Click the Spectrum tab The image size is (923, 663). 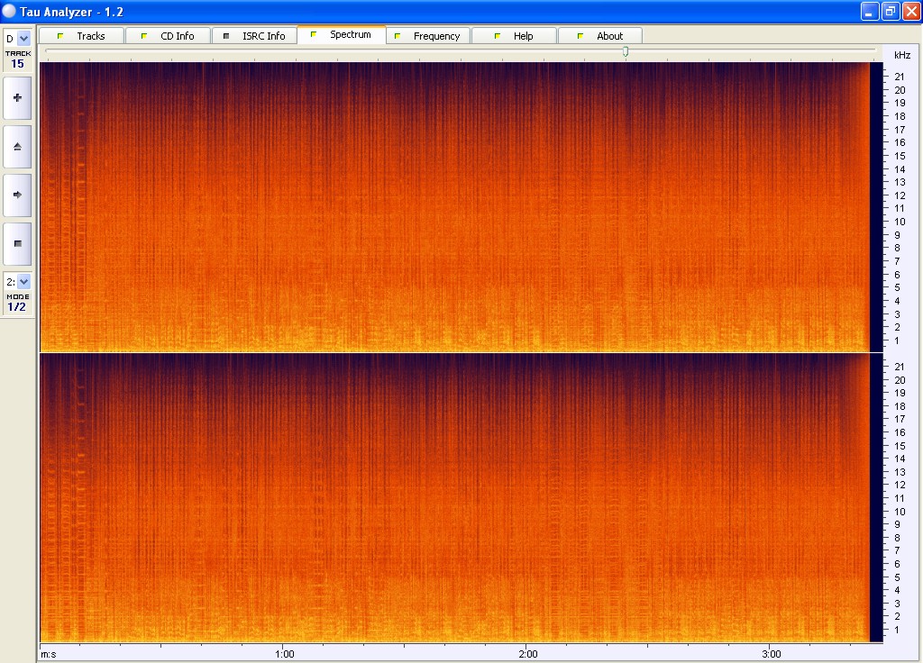coord(341,35)
